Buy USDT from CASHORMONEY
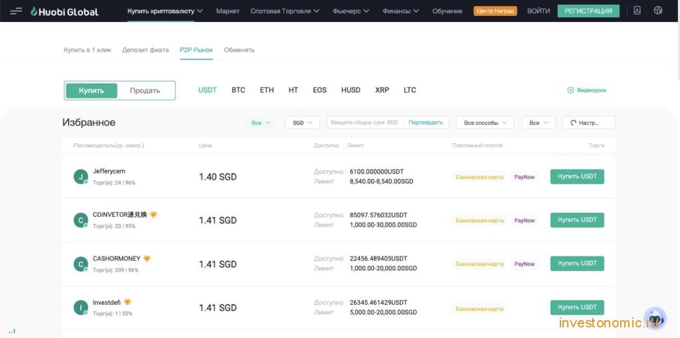Image resolution: width=680 pixels, height=338 pixels. tap(577, 264)
